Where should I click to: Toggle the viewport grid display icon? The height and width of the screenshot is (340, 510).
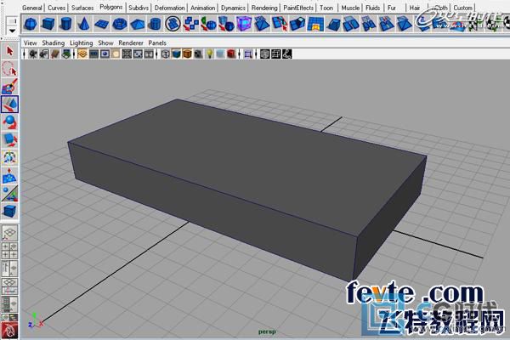click(82, 54)
